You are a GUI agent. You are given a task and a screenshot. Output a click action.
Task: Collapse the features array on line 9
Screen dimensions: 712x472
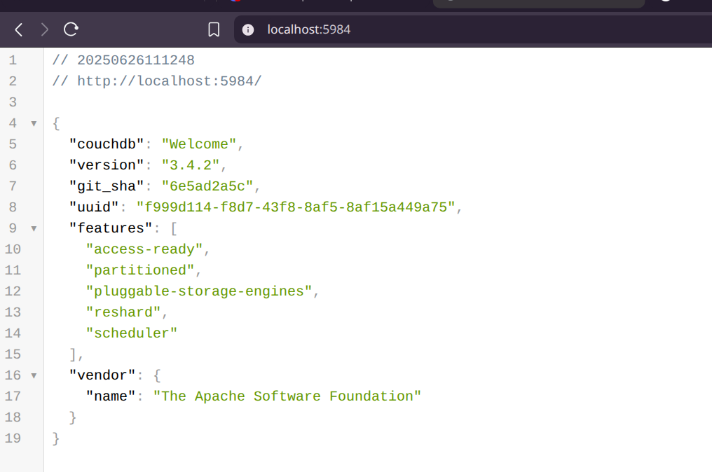coord(34,228)
